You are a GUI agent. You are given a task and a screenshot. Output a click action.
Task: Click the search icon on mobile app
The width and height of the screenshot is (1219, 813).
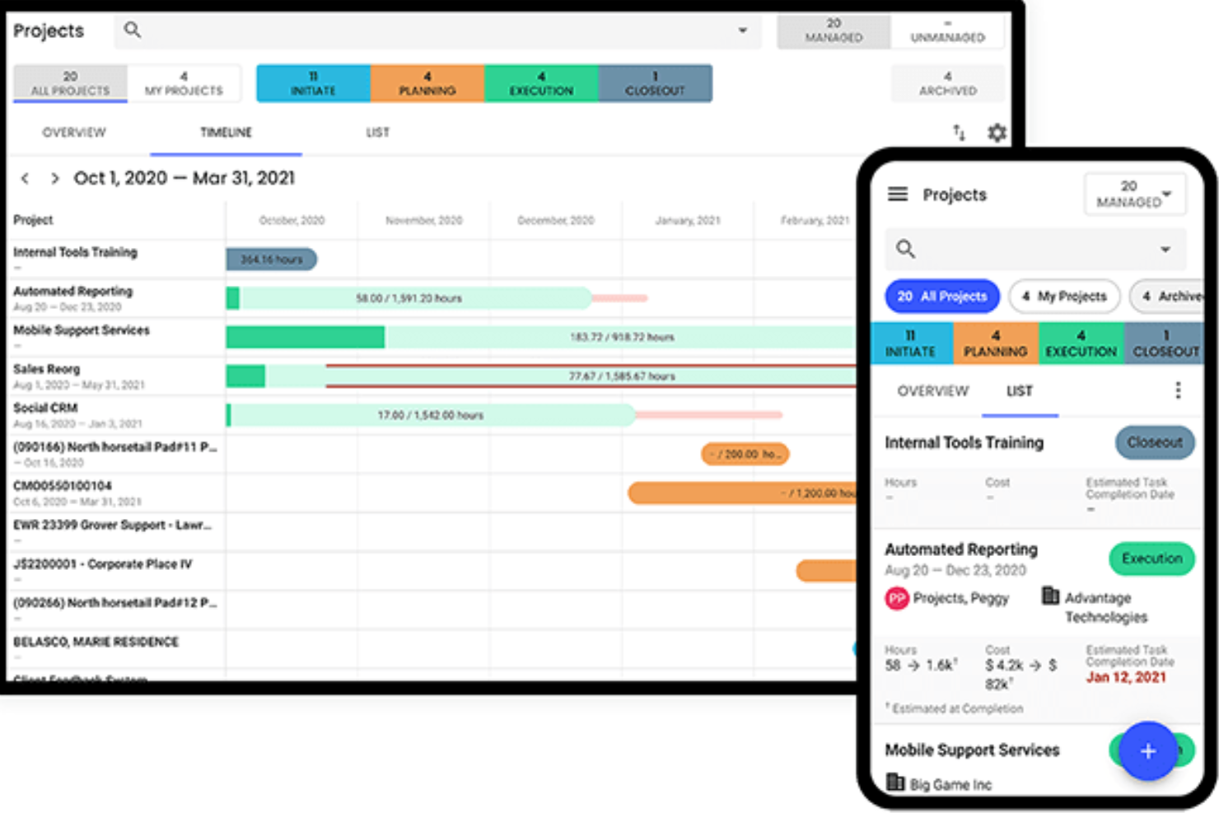point(905,249)
